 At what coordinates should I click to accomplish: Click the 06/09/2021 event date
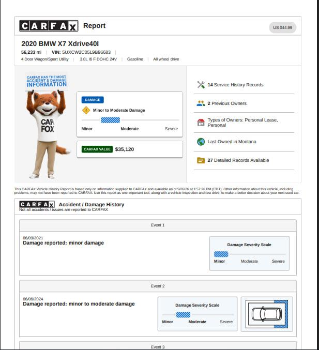33,238
